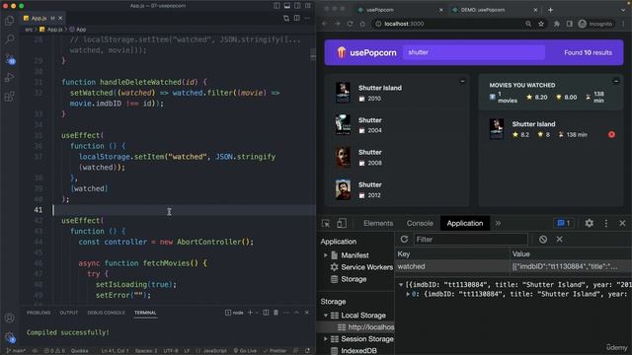Expand index 0 object in storage preview

click(x=408, y=294)
